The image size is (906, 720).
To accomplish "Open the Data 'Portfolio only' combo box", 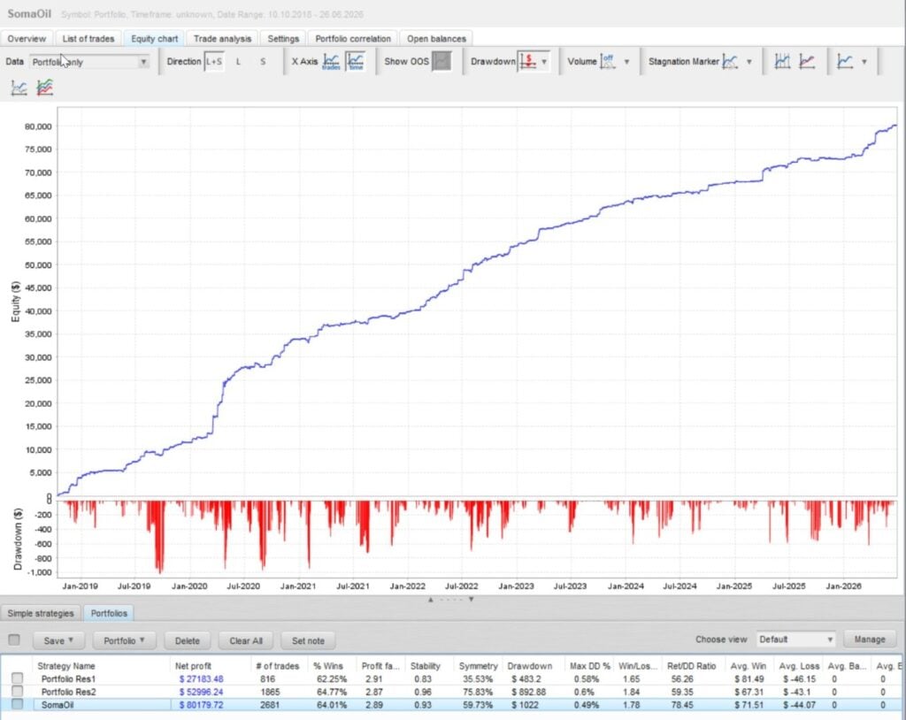I will coord(89,62).
